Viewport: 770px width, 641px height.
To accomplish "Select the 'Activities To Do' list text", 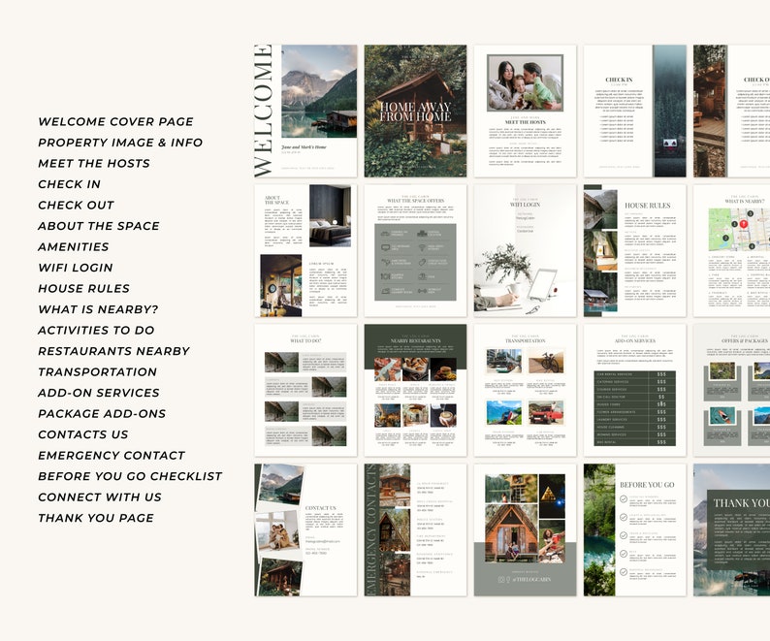I will [96, 331].
